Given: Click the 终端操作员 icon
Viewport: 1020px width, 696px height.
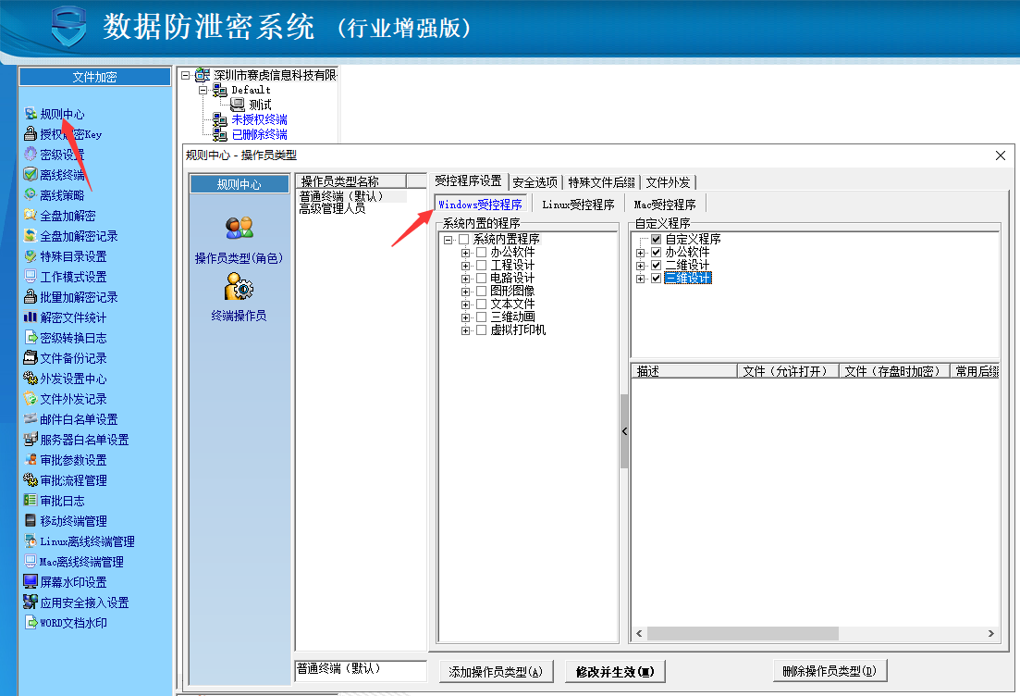Looking at the screenshot, I should coord(240,287).
